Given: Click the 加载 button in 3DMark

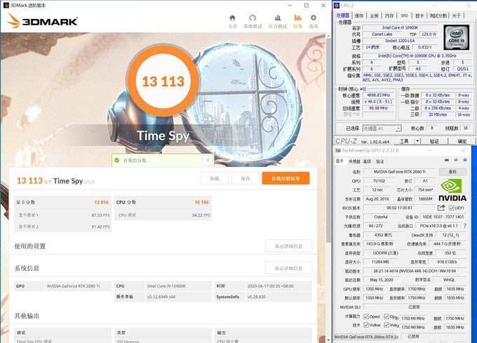Looking at the screenshot, I should 215,178.
